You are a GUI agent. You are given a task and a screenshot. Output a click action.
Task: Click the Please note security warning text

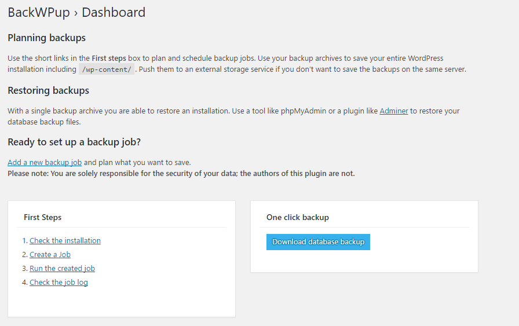(181, 174)
